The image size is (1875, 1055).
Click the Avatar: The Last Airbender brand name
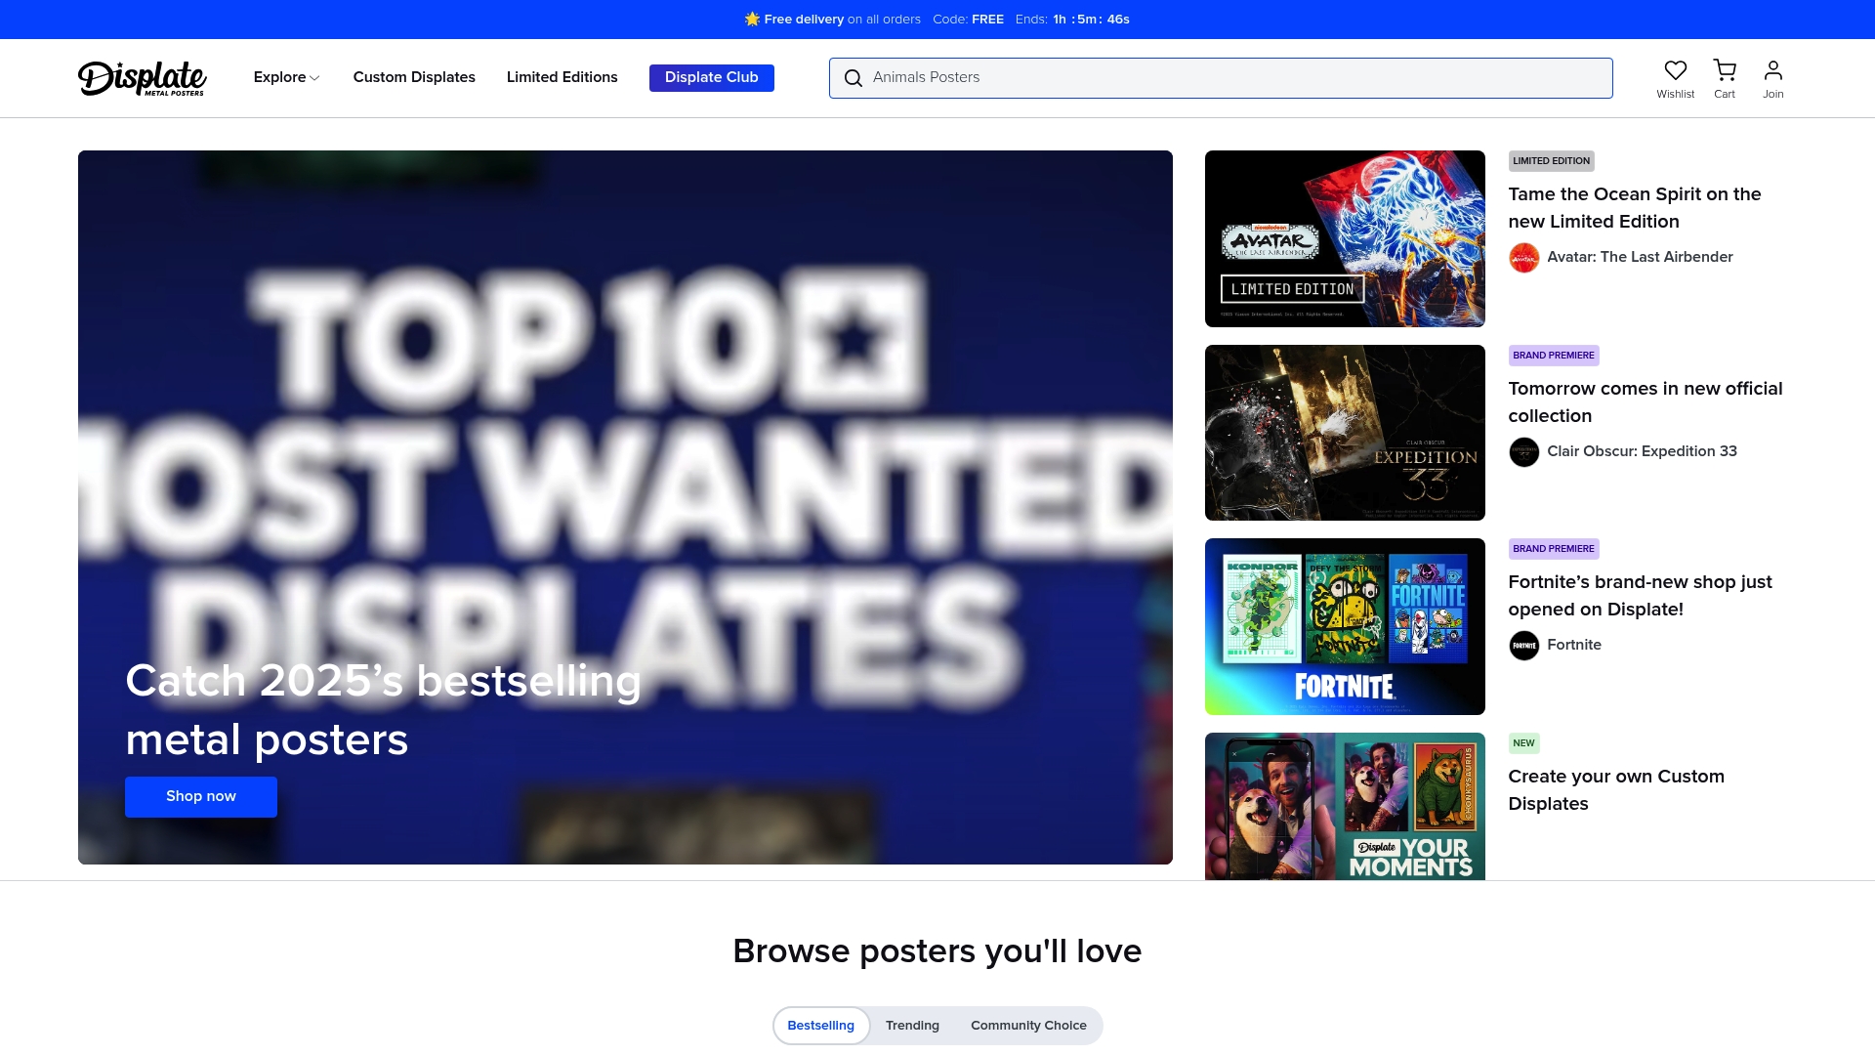coord(1640,257)
